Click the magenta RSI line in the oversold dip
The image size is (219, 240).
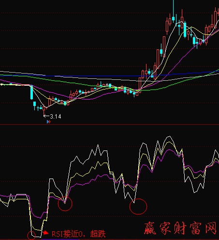click(38, 217)
